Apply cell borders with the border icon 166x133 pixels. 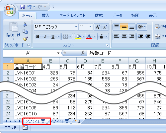click(65, 37)
